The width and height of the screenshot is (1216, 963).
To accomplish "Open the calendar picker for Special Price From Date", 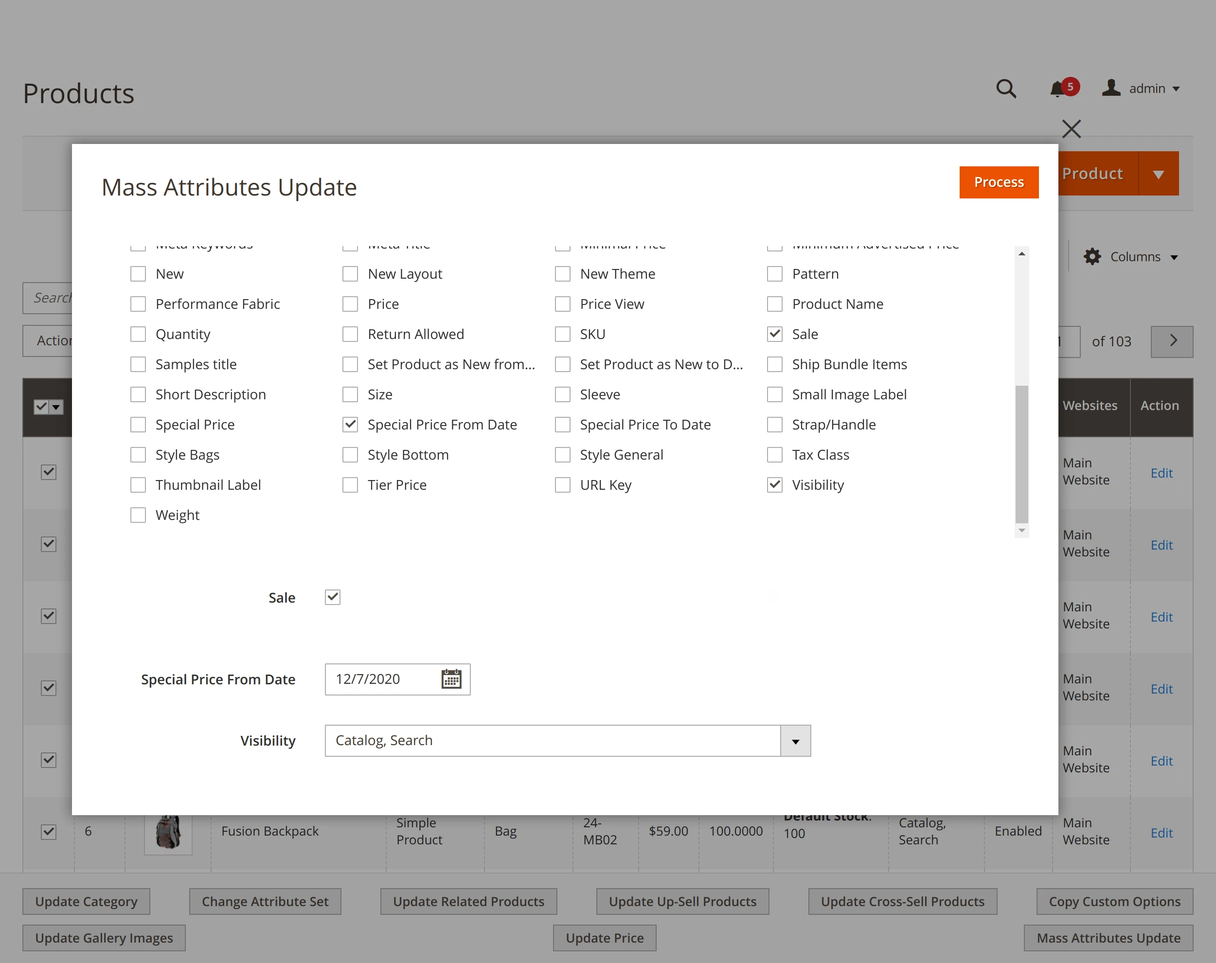I will click(x=450, y=679).
